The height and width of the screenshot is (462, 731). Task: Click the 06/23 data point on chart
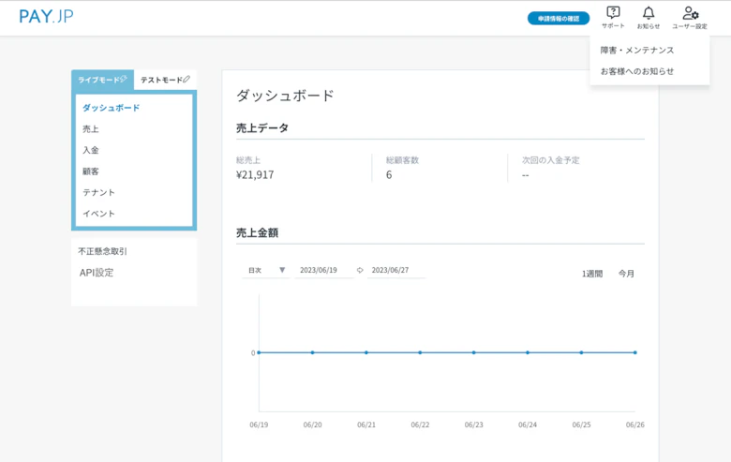473,352
